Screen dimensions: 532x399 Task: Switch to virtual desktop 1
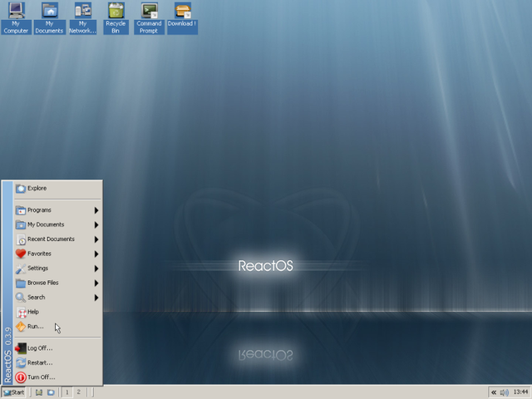click(x=67, y=392)
